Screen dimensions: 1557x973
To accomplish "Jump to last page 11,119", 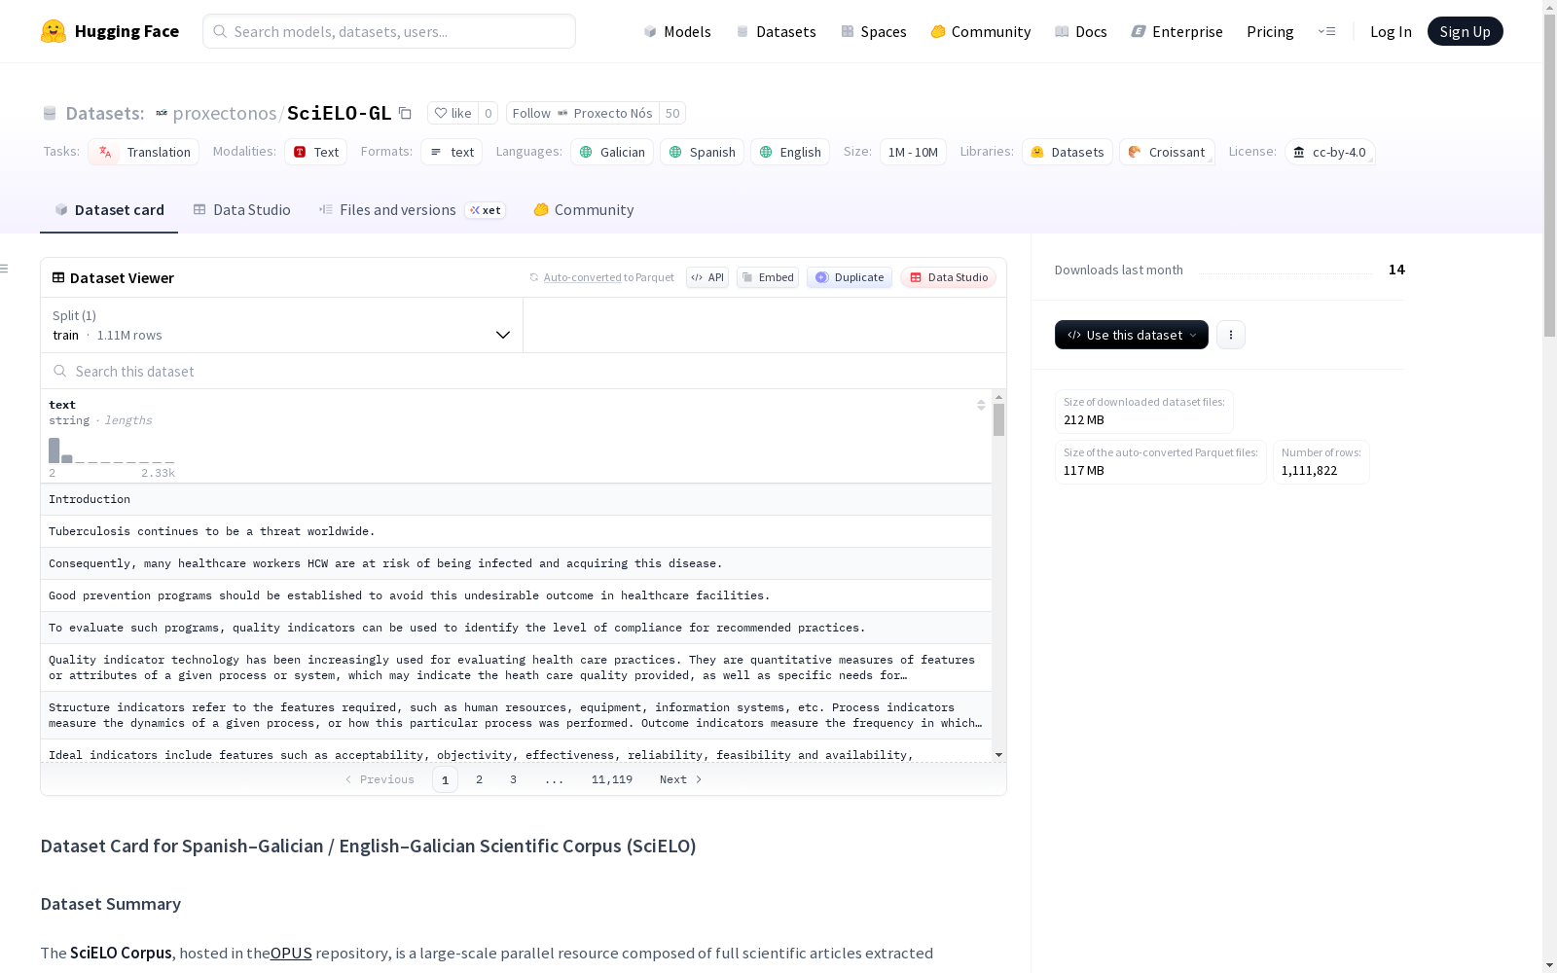I will coord(612,779).
